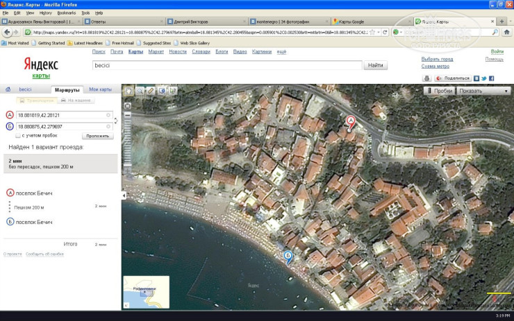Enable the 'с учетом пробок' checkbox
Viewport: 514px width, 321px height.
tap(17, 136)
